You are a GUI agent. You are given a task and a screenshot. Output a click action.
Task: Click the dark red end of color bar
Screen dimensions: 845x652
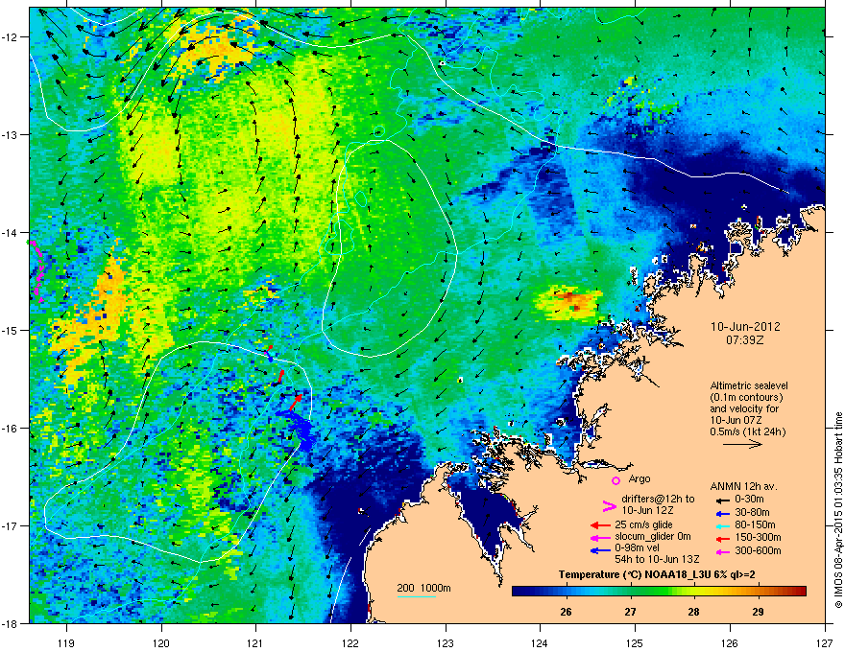[800, 591]
